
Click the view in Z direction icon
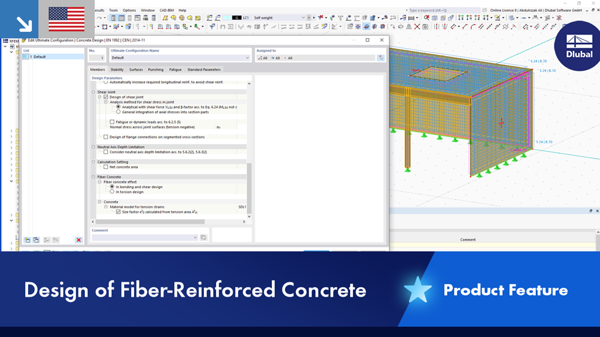(477, 18)
